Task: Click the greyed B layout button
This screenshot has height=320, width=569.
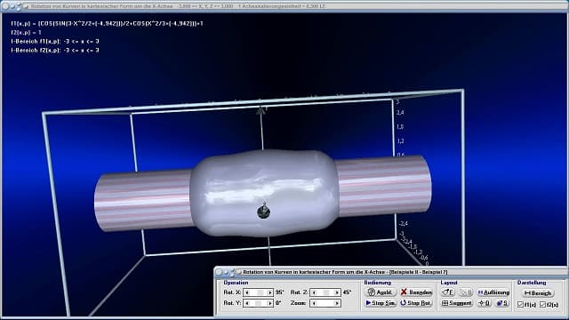Action: [x=466, y=292]
